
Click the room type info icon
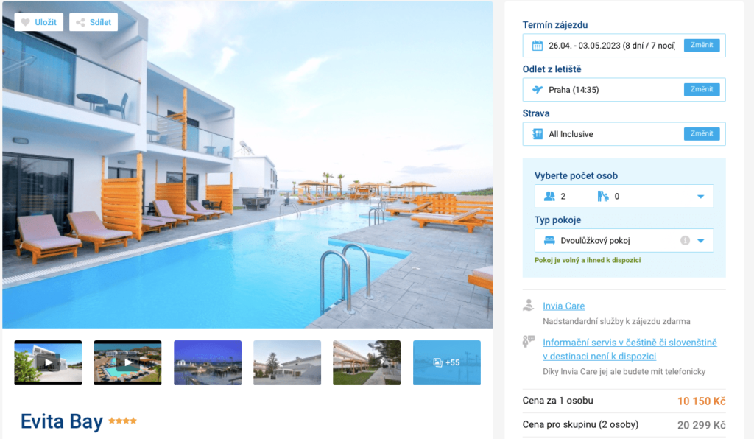click(x=686, y=240)
